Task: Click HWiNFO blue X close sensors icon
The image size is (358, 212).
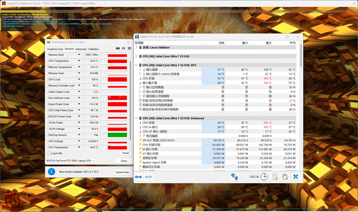Action: click(296, 177)
